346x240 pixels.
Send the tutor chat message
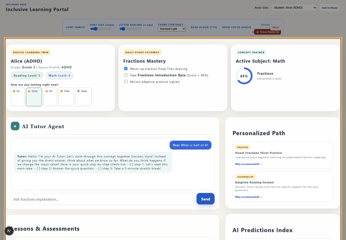pyautogui.click(x=206, y=199)
